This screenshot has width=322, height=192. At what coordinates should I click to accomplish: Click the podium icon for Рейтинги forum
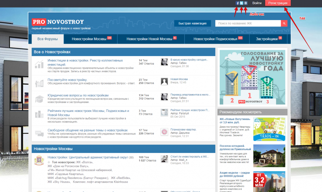point(39,114)
